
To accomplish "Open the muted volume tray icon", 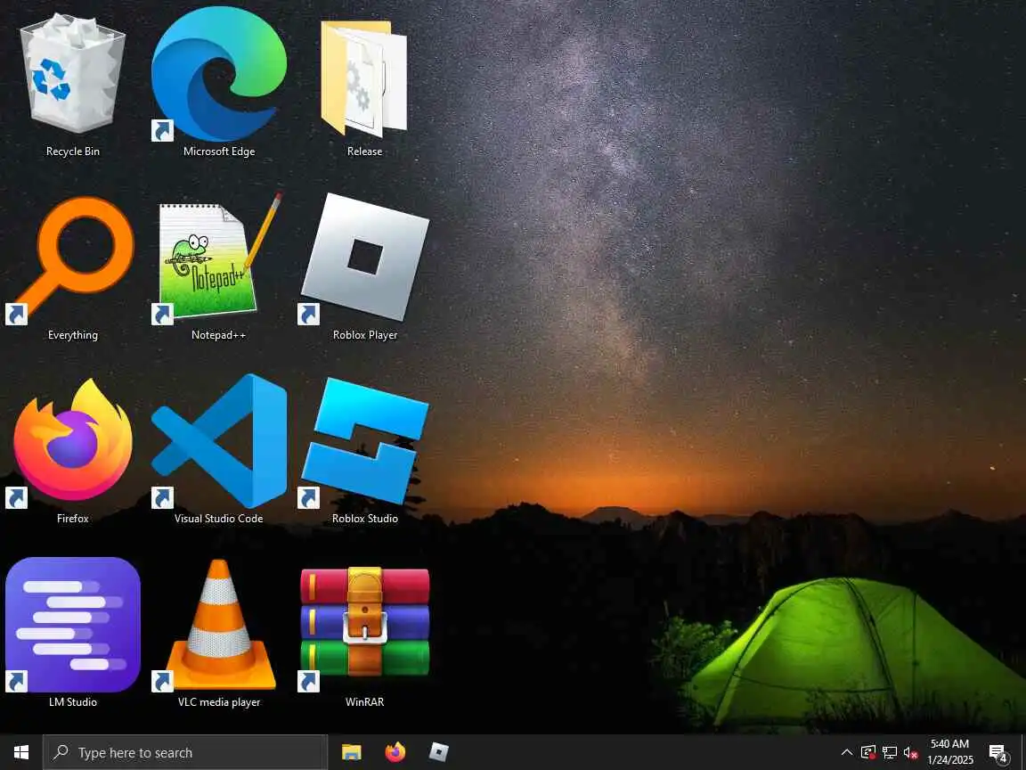I will [910, 752].
